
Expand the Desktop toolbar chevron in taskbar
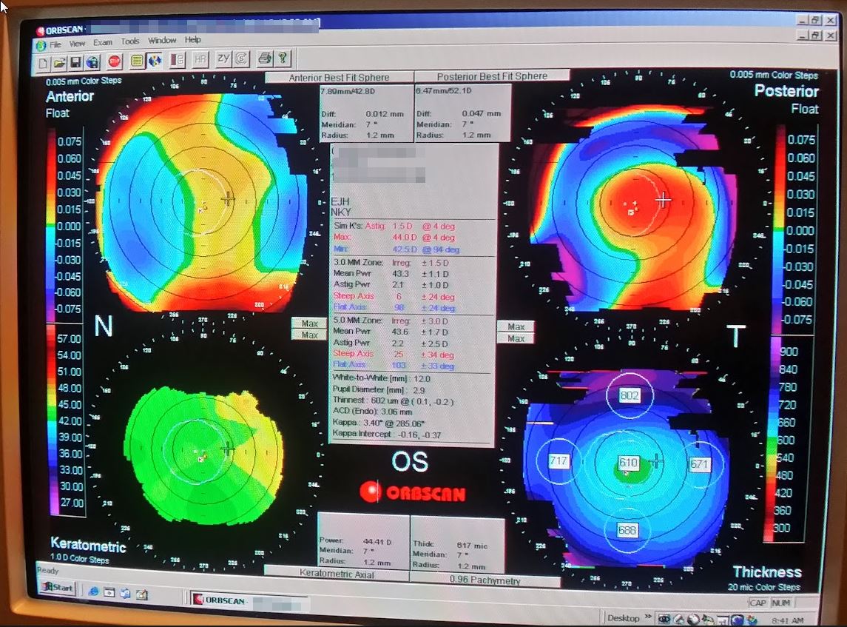[648, 617]
